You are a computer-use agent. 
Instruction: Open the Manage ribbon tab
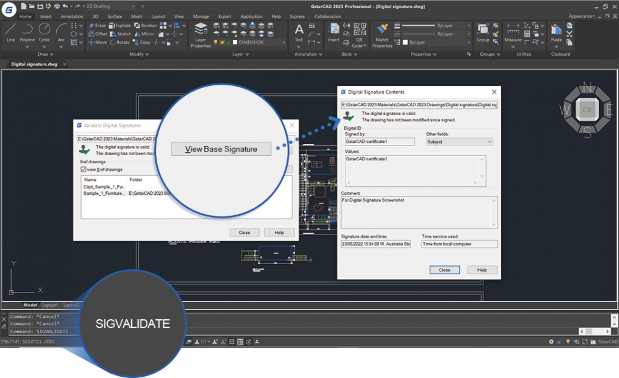(201, 17)
